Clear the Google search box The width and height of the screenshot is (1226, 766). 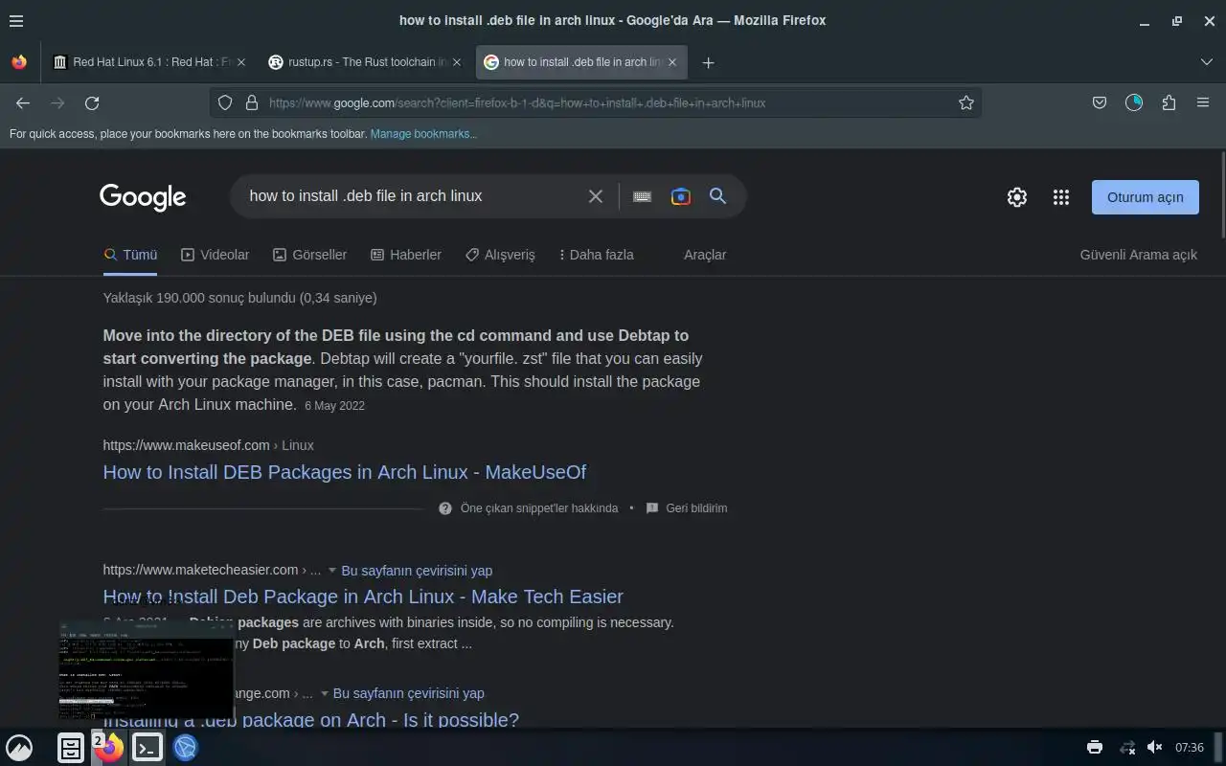pos(596,196)
